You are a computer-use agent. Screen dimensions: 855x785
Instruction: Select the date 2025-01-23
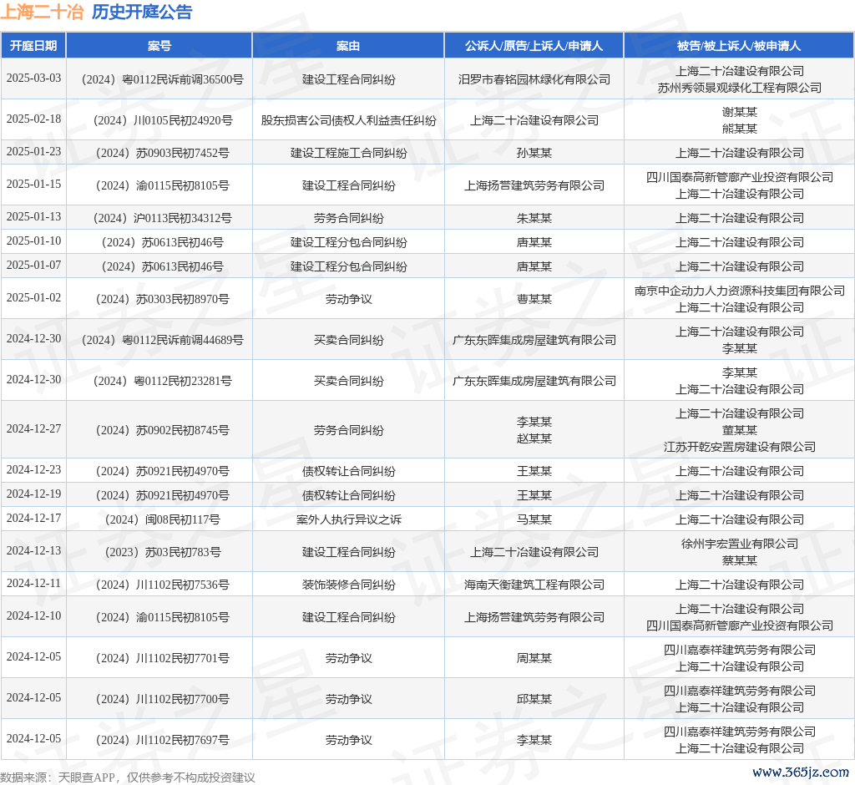click(x=33, y=152)
